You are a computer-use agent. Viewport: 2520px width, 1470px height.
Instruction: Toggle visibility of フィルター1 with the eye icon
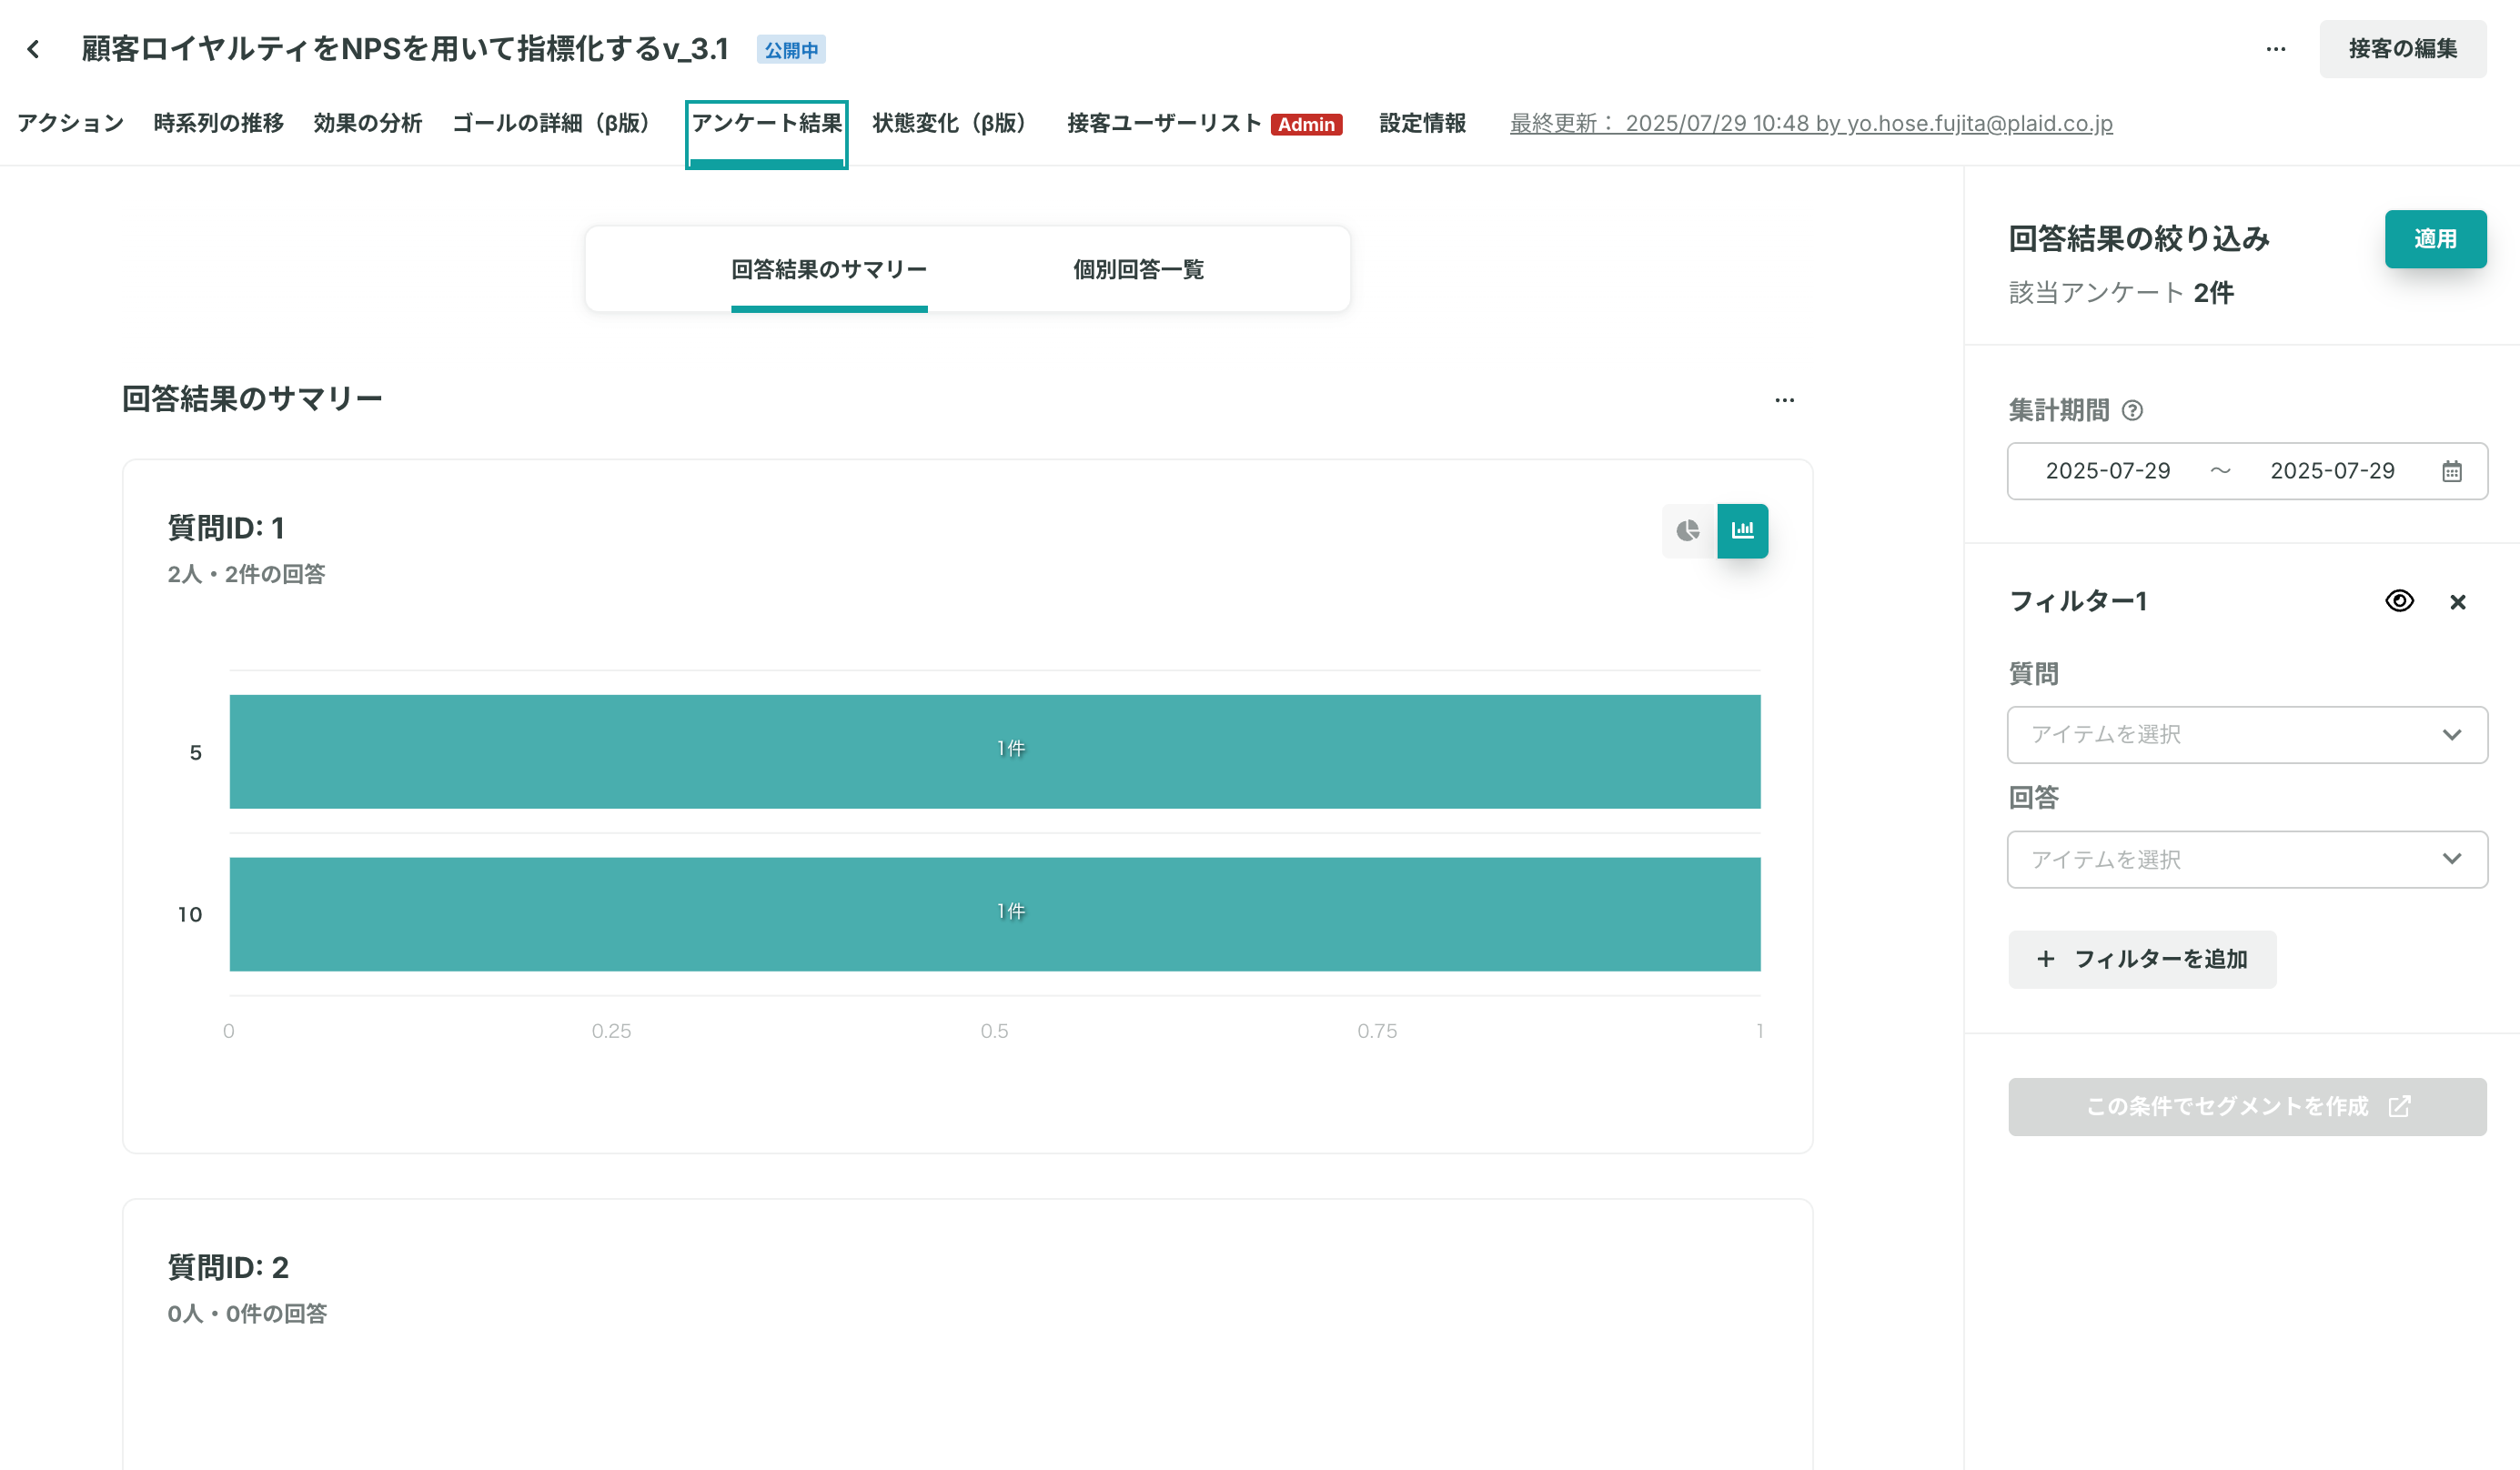click(2399, 601)
